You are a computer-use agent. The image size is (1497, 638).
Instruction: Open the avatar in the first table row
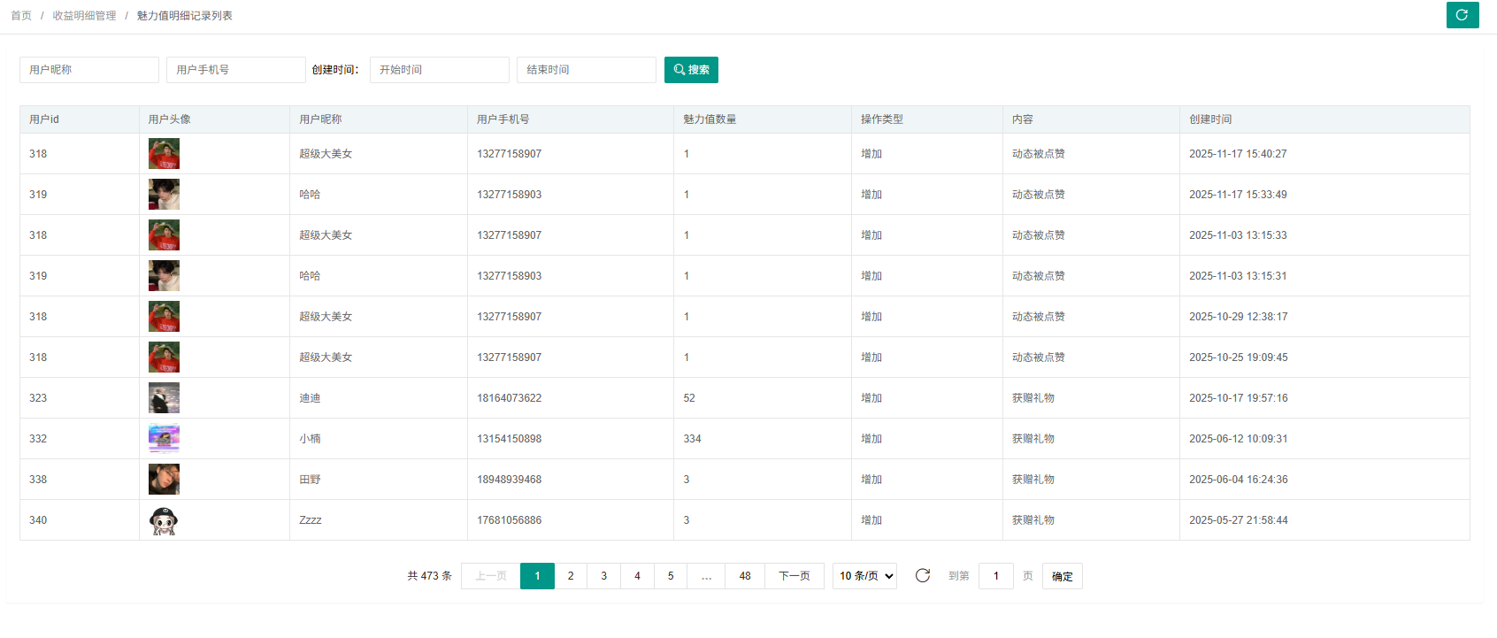click(164, 154)
